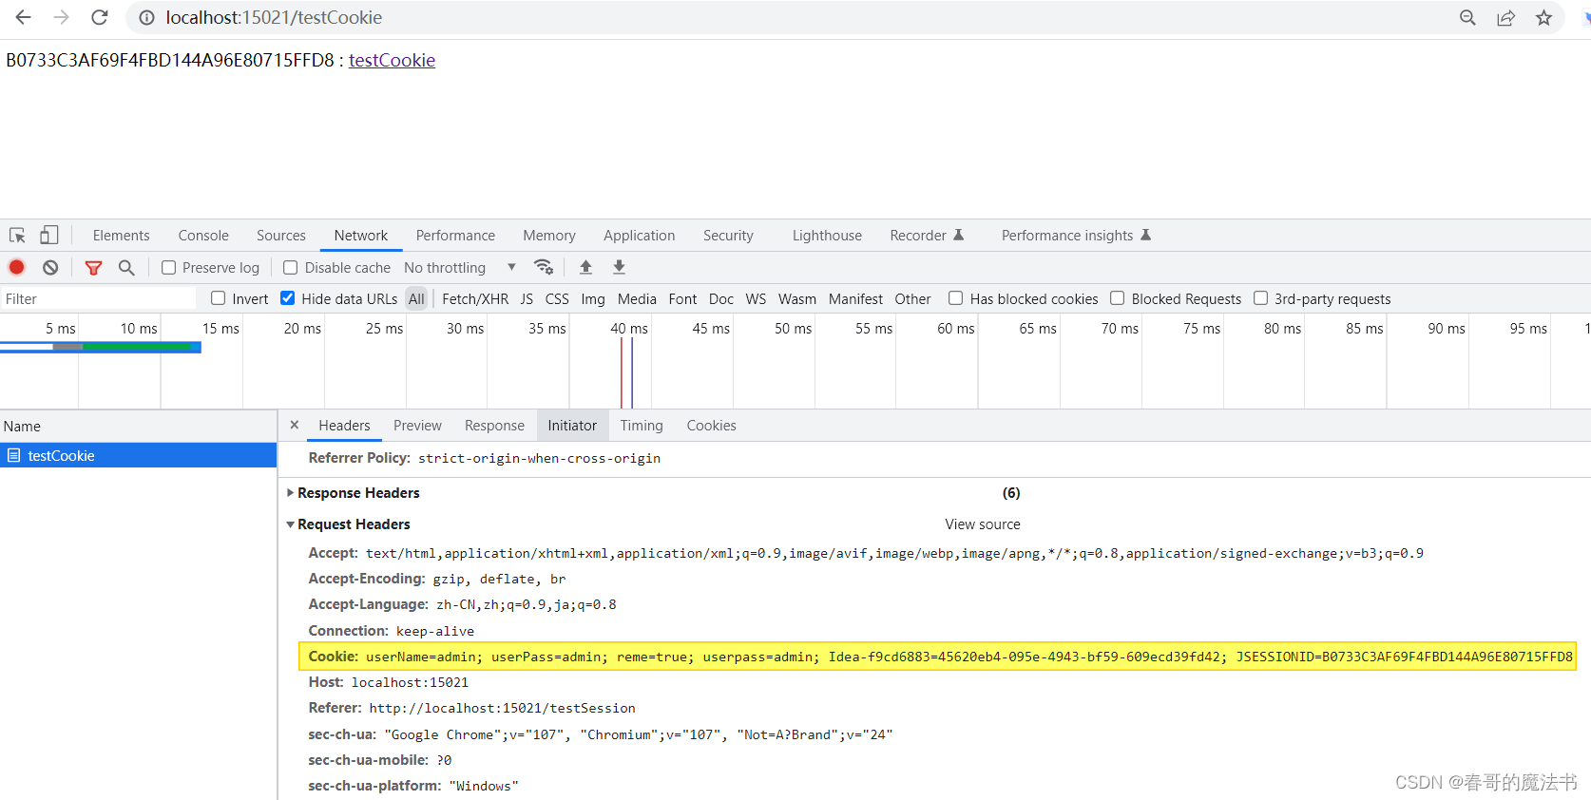The width and height of the screenshot is (1591, 800).
Task: Click the share page icon
Action: coord(1505,17)
